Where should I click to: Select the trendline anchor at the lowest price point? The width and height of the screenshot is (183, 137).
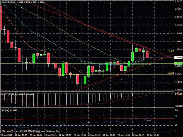click(74, 91)
